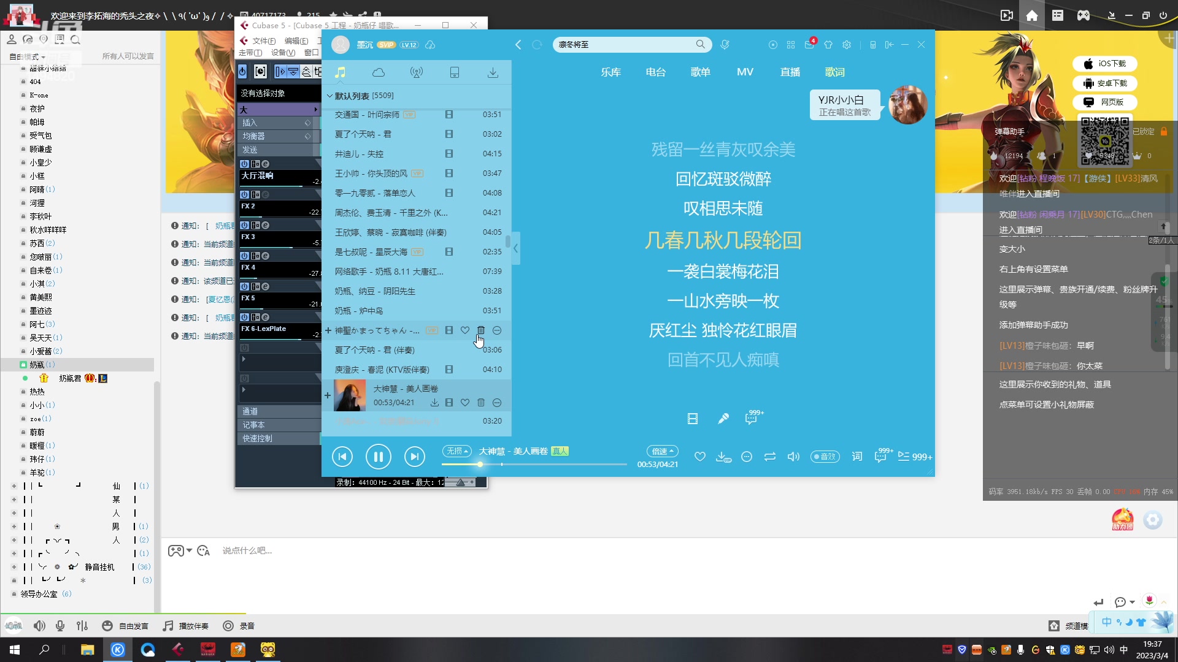This screenshot has width=1178, height=662.
Task: Toggle 录音 recording in bottom bar
Action: (x=239, y=626)
